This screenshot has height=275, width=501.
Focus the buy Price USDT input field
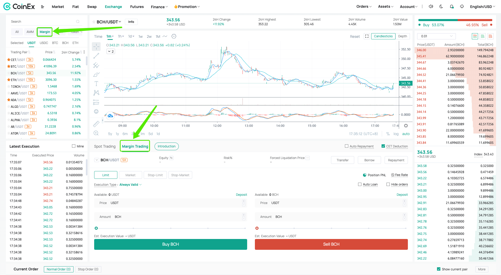click(x=171, y=203)
